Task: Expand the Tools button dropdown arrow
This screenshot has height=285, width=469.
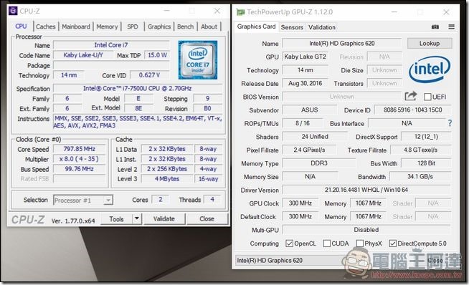Action: (137, 218)
